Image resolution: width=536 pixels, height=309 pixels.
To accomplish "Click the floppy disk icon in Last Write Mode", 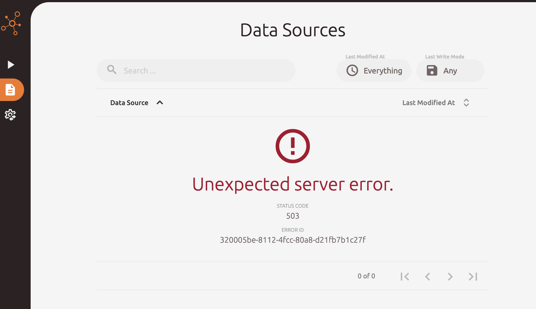I will tap(432, 70).
